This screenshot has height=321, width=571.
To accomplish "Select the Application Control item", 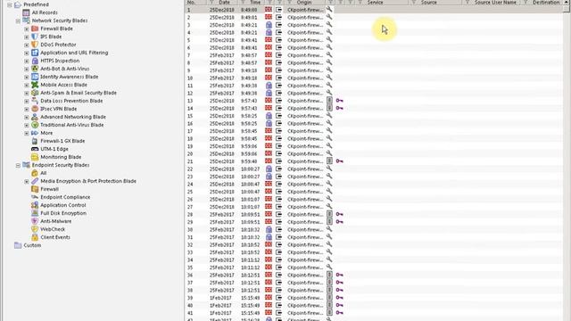I will tap(63, 205).
